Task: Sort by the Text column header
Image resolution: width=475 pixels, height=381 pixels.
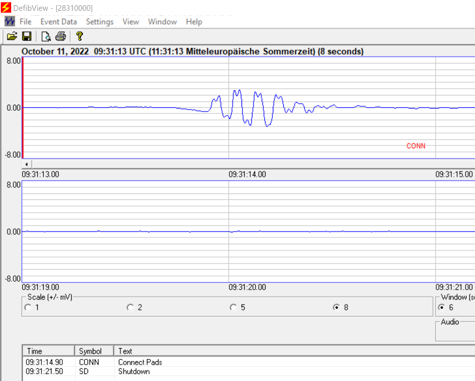Action: tap(294, 351)
